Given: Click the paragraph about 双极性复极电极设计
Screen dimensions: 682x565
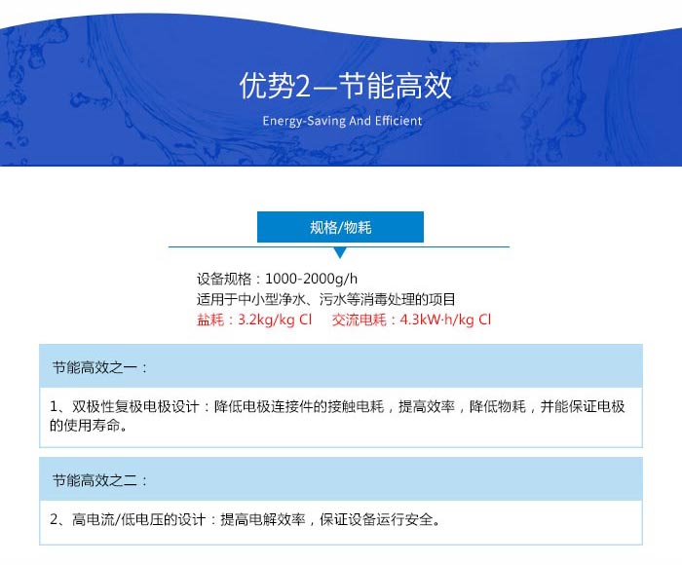Looking at the screenshot, I should click(337, 416).
